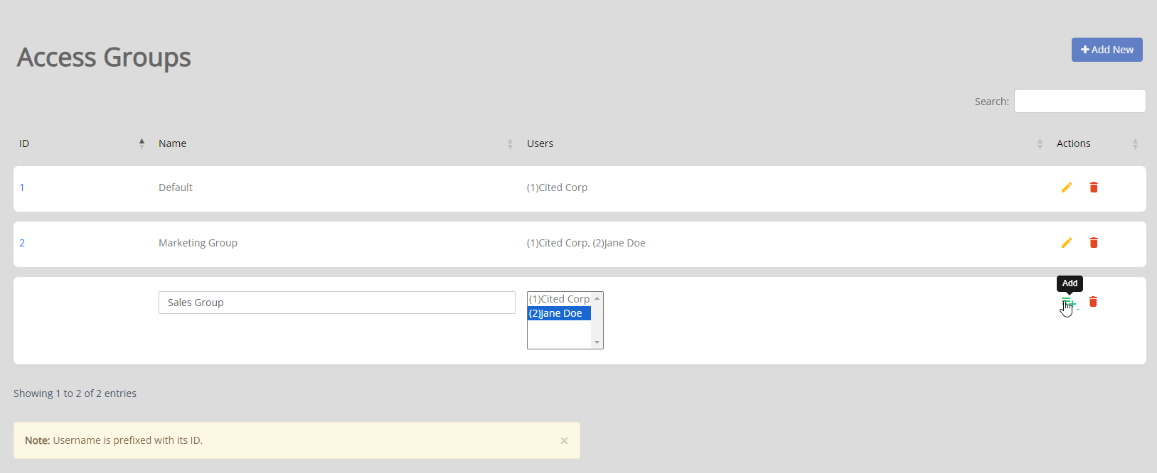
Task: Focus the Search input field
Action: click(x=1079, y=101)
